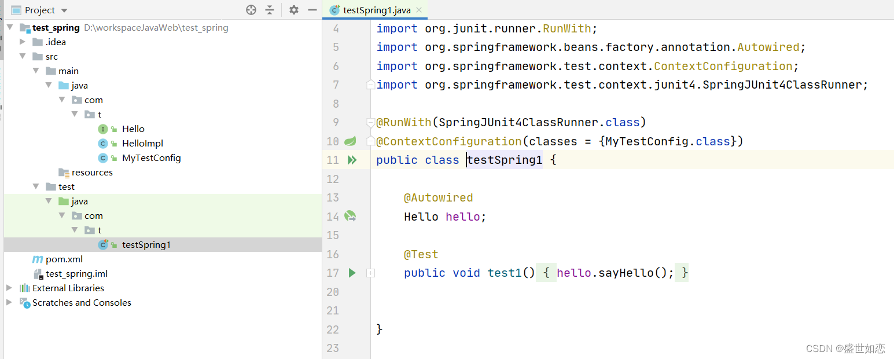This screenshot has height=359, width=894.
Task: Click the blue main java source folder icon
Action: 64,85
